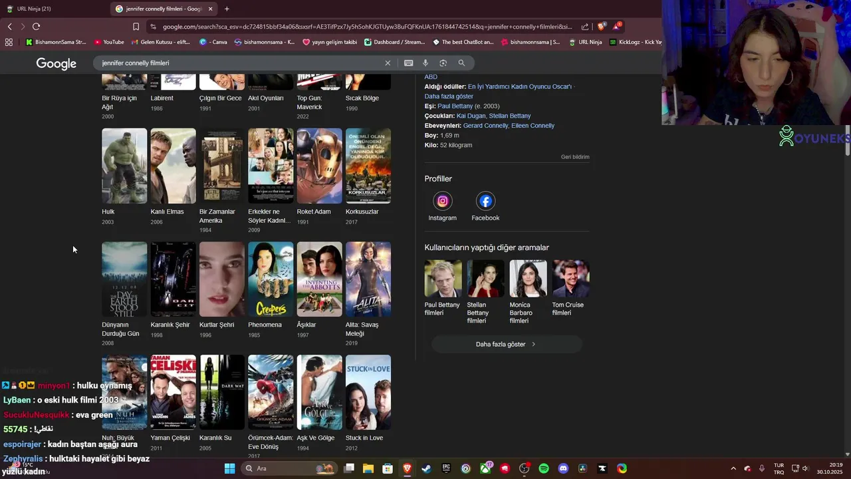Open OBS Studio from the taskbar
The height and width of the screenshot is (479, 851).
pyautogui.click(x=525, y=468)
